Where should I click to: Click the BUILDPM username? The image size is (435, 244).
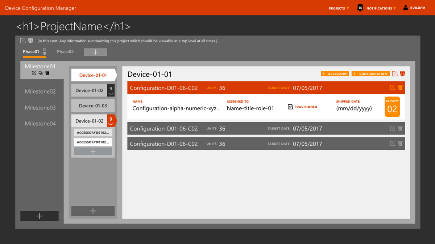[418, 8]
